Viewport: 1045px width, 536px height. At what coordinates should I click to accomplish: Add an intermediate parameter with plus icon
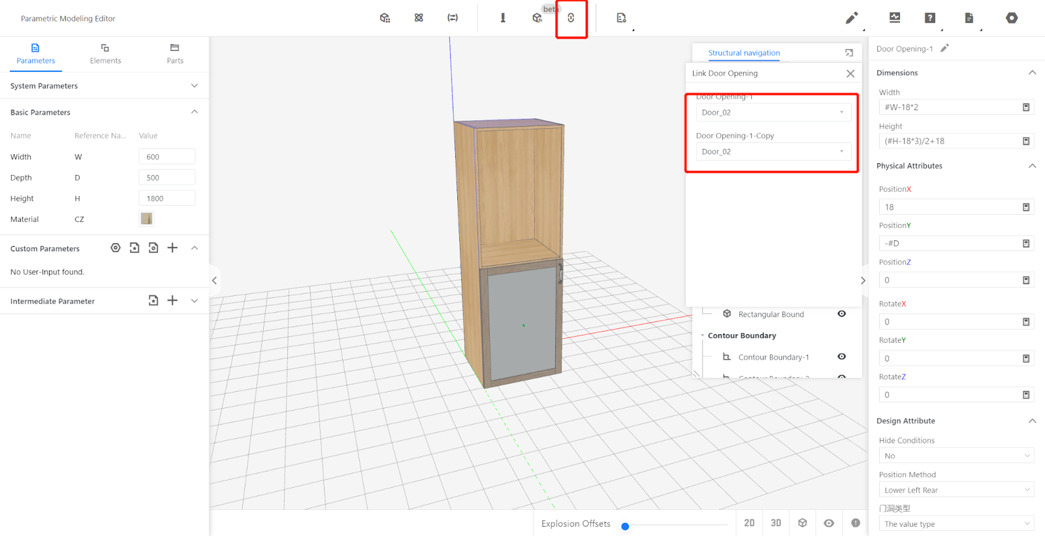click(x=172, y=300)
